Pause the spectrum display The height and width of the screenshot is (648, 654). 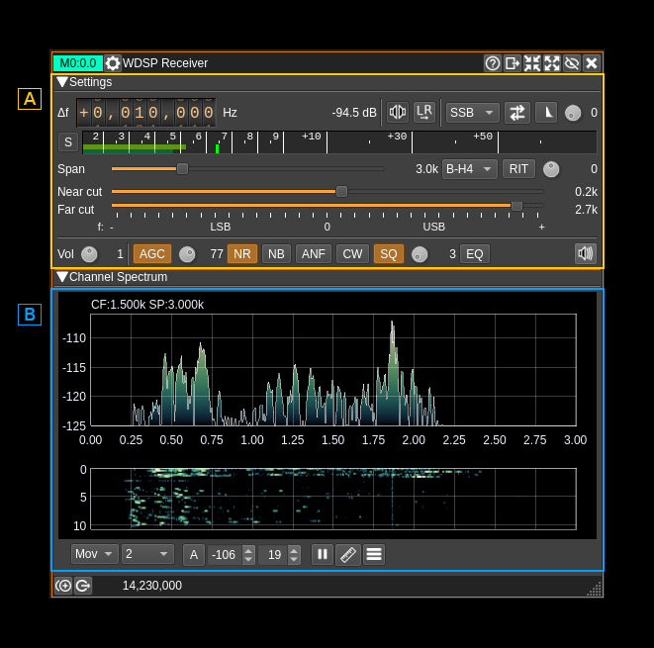coord(323,555)
